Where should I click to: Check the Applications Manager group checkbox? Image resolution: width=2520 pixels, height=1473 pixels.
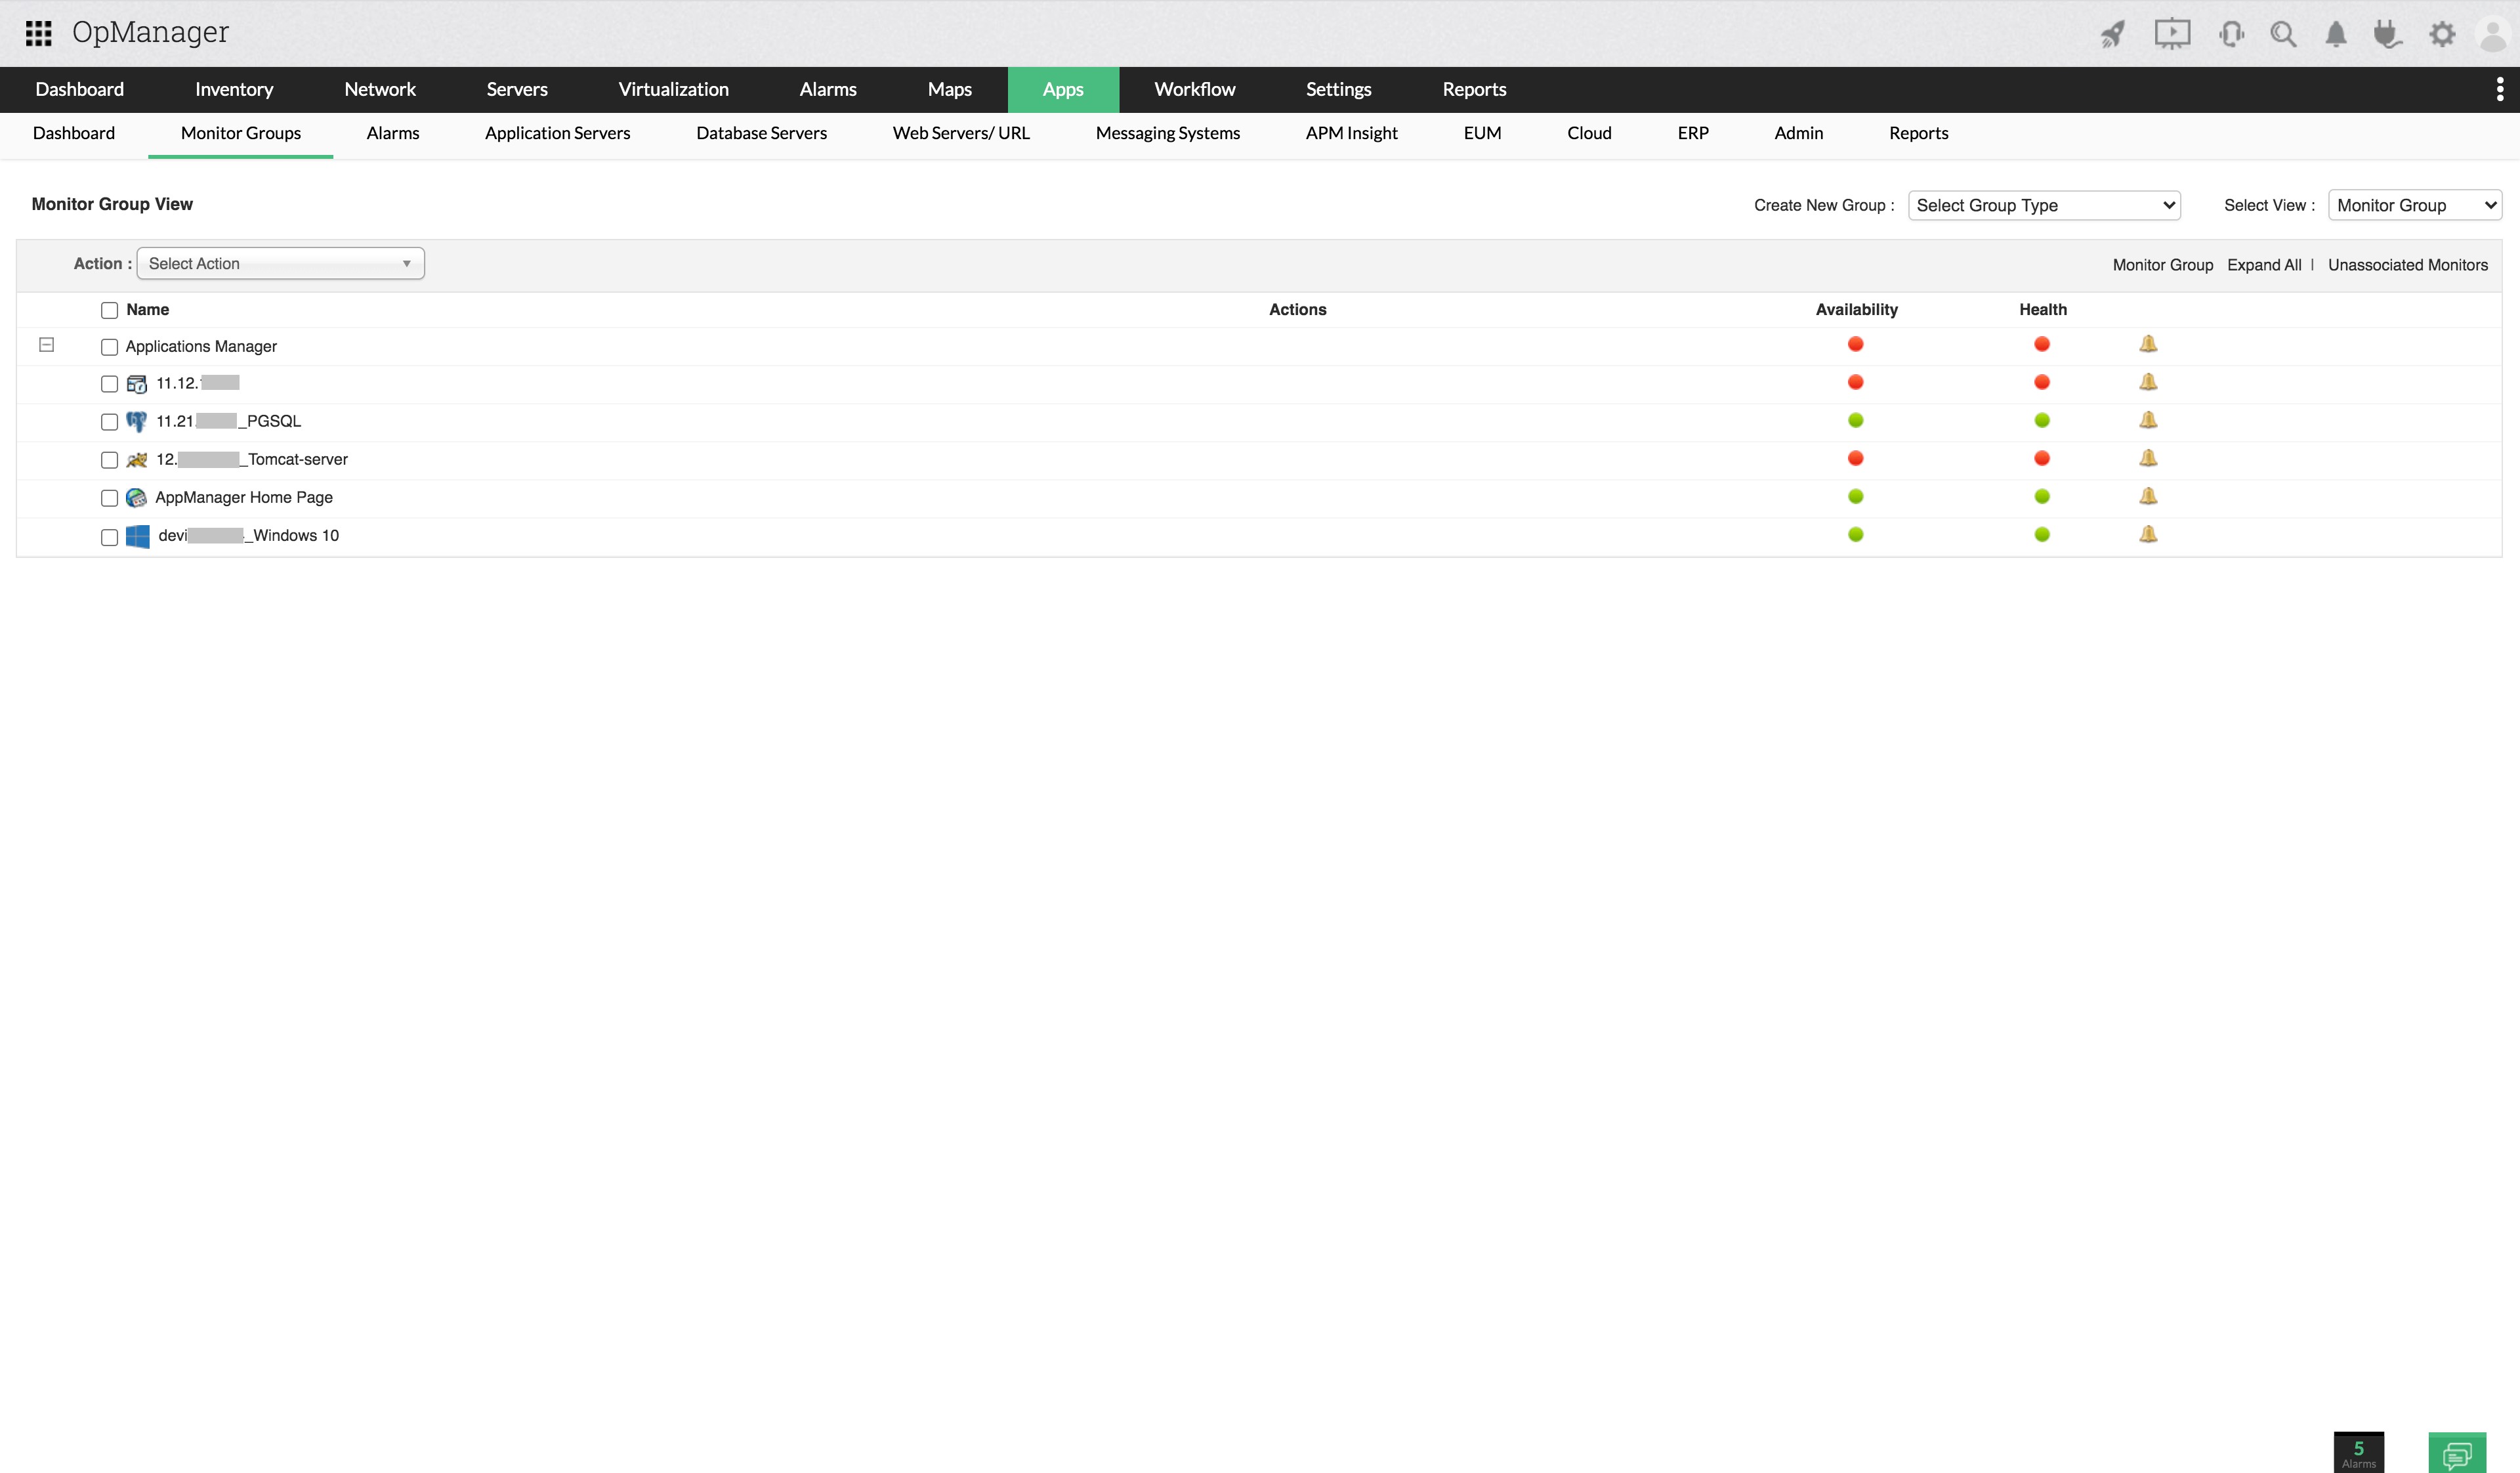(x=110, y=347)
